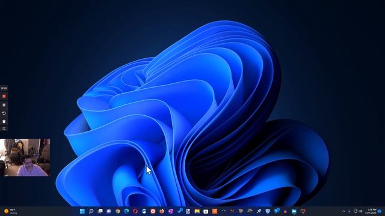The image size is (385, 216).
Task: Open File Explorer from the taskbar
Action: point(197,211)
